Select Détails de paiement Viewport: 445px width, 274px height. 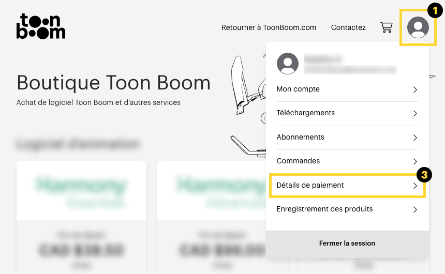click(347, 186)
